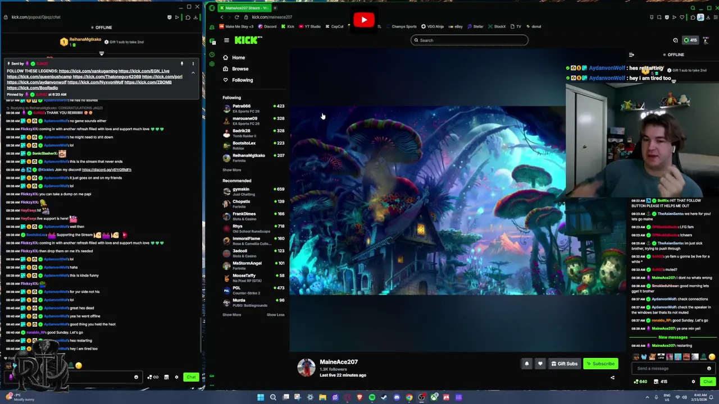Open MooseTaffy recommended channel
This screenshot has width=719, height=404.
(x=253, y=278)
